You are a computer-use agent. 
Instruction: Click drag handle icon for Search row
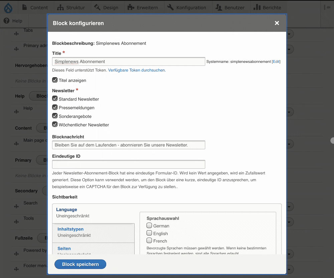(16, 206)
